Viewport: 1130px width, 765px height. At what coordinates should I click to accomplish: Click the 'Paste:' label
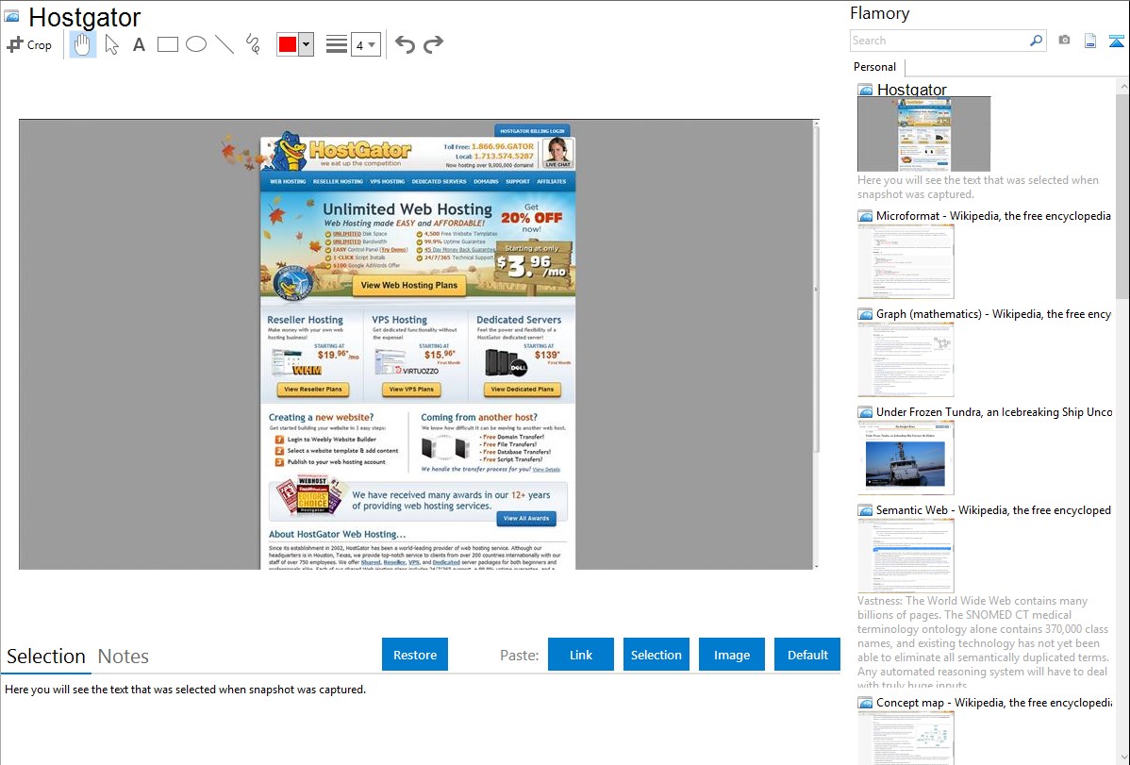(520, 656)
